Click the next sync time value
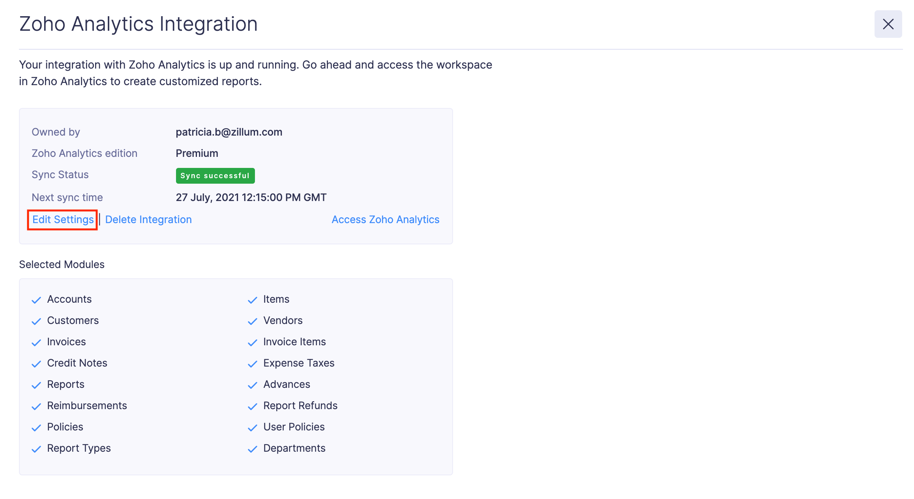This screenshot has width=914, height=499. [251, 197]
